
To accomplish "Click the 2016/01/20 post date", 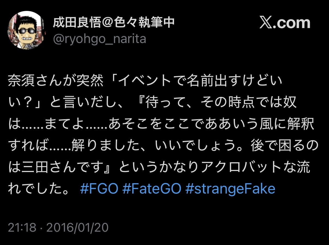I will click(77, 228).
